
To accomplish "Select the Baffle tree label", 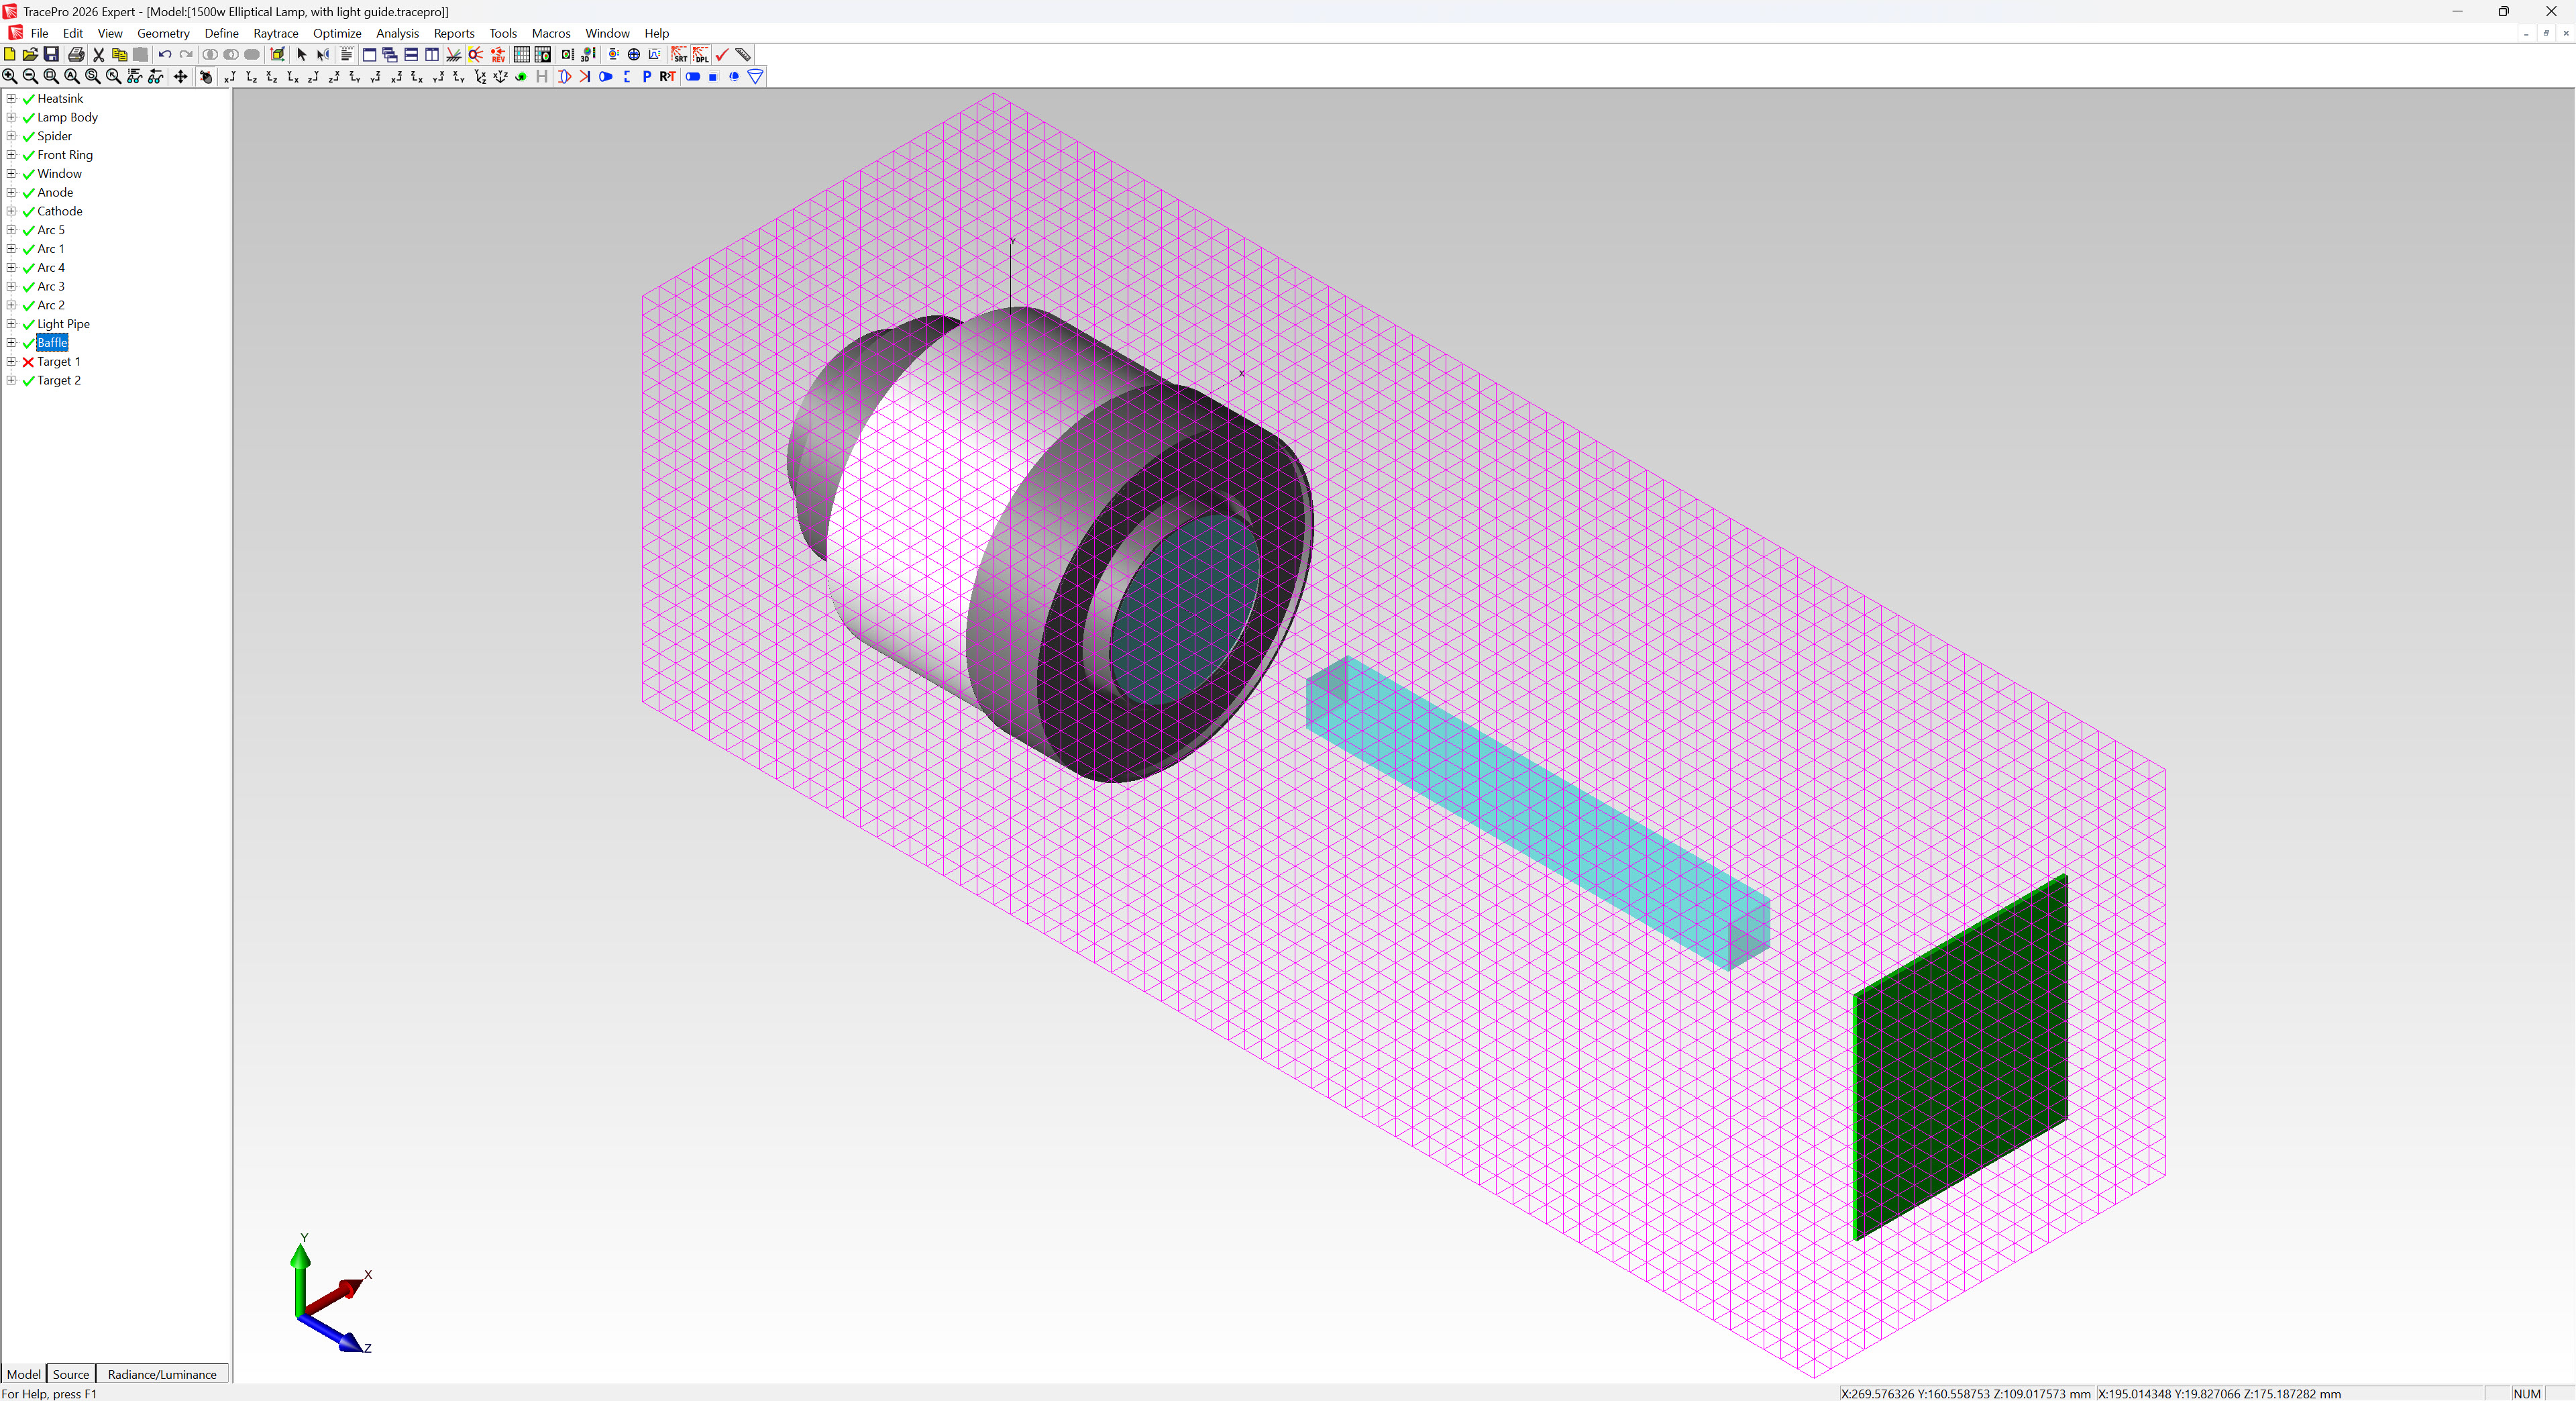I will pos(52,343).
